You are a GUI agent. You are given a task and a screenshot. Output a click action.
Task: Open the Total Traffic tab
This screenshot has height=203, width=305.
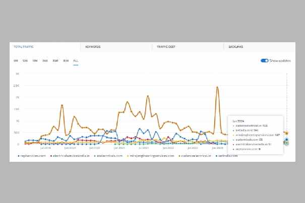tap(25, 47)
